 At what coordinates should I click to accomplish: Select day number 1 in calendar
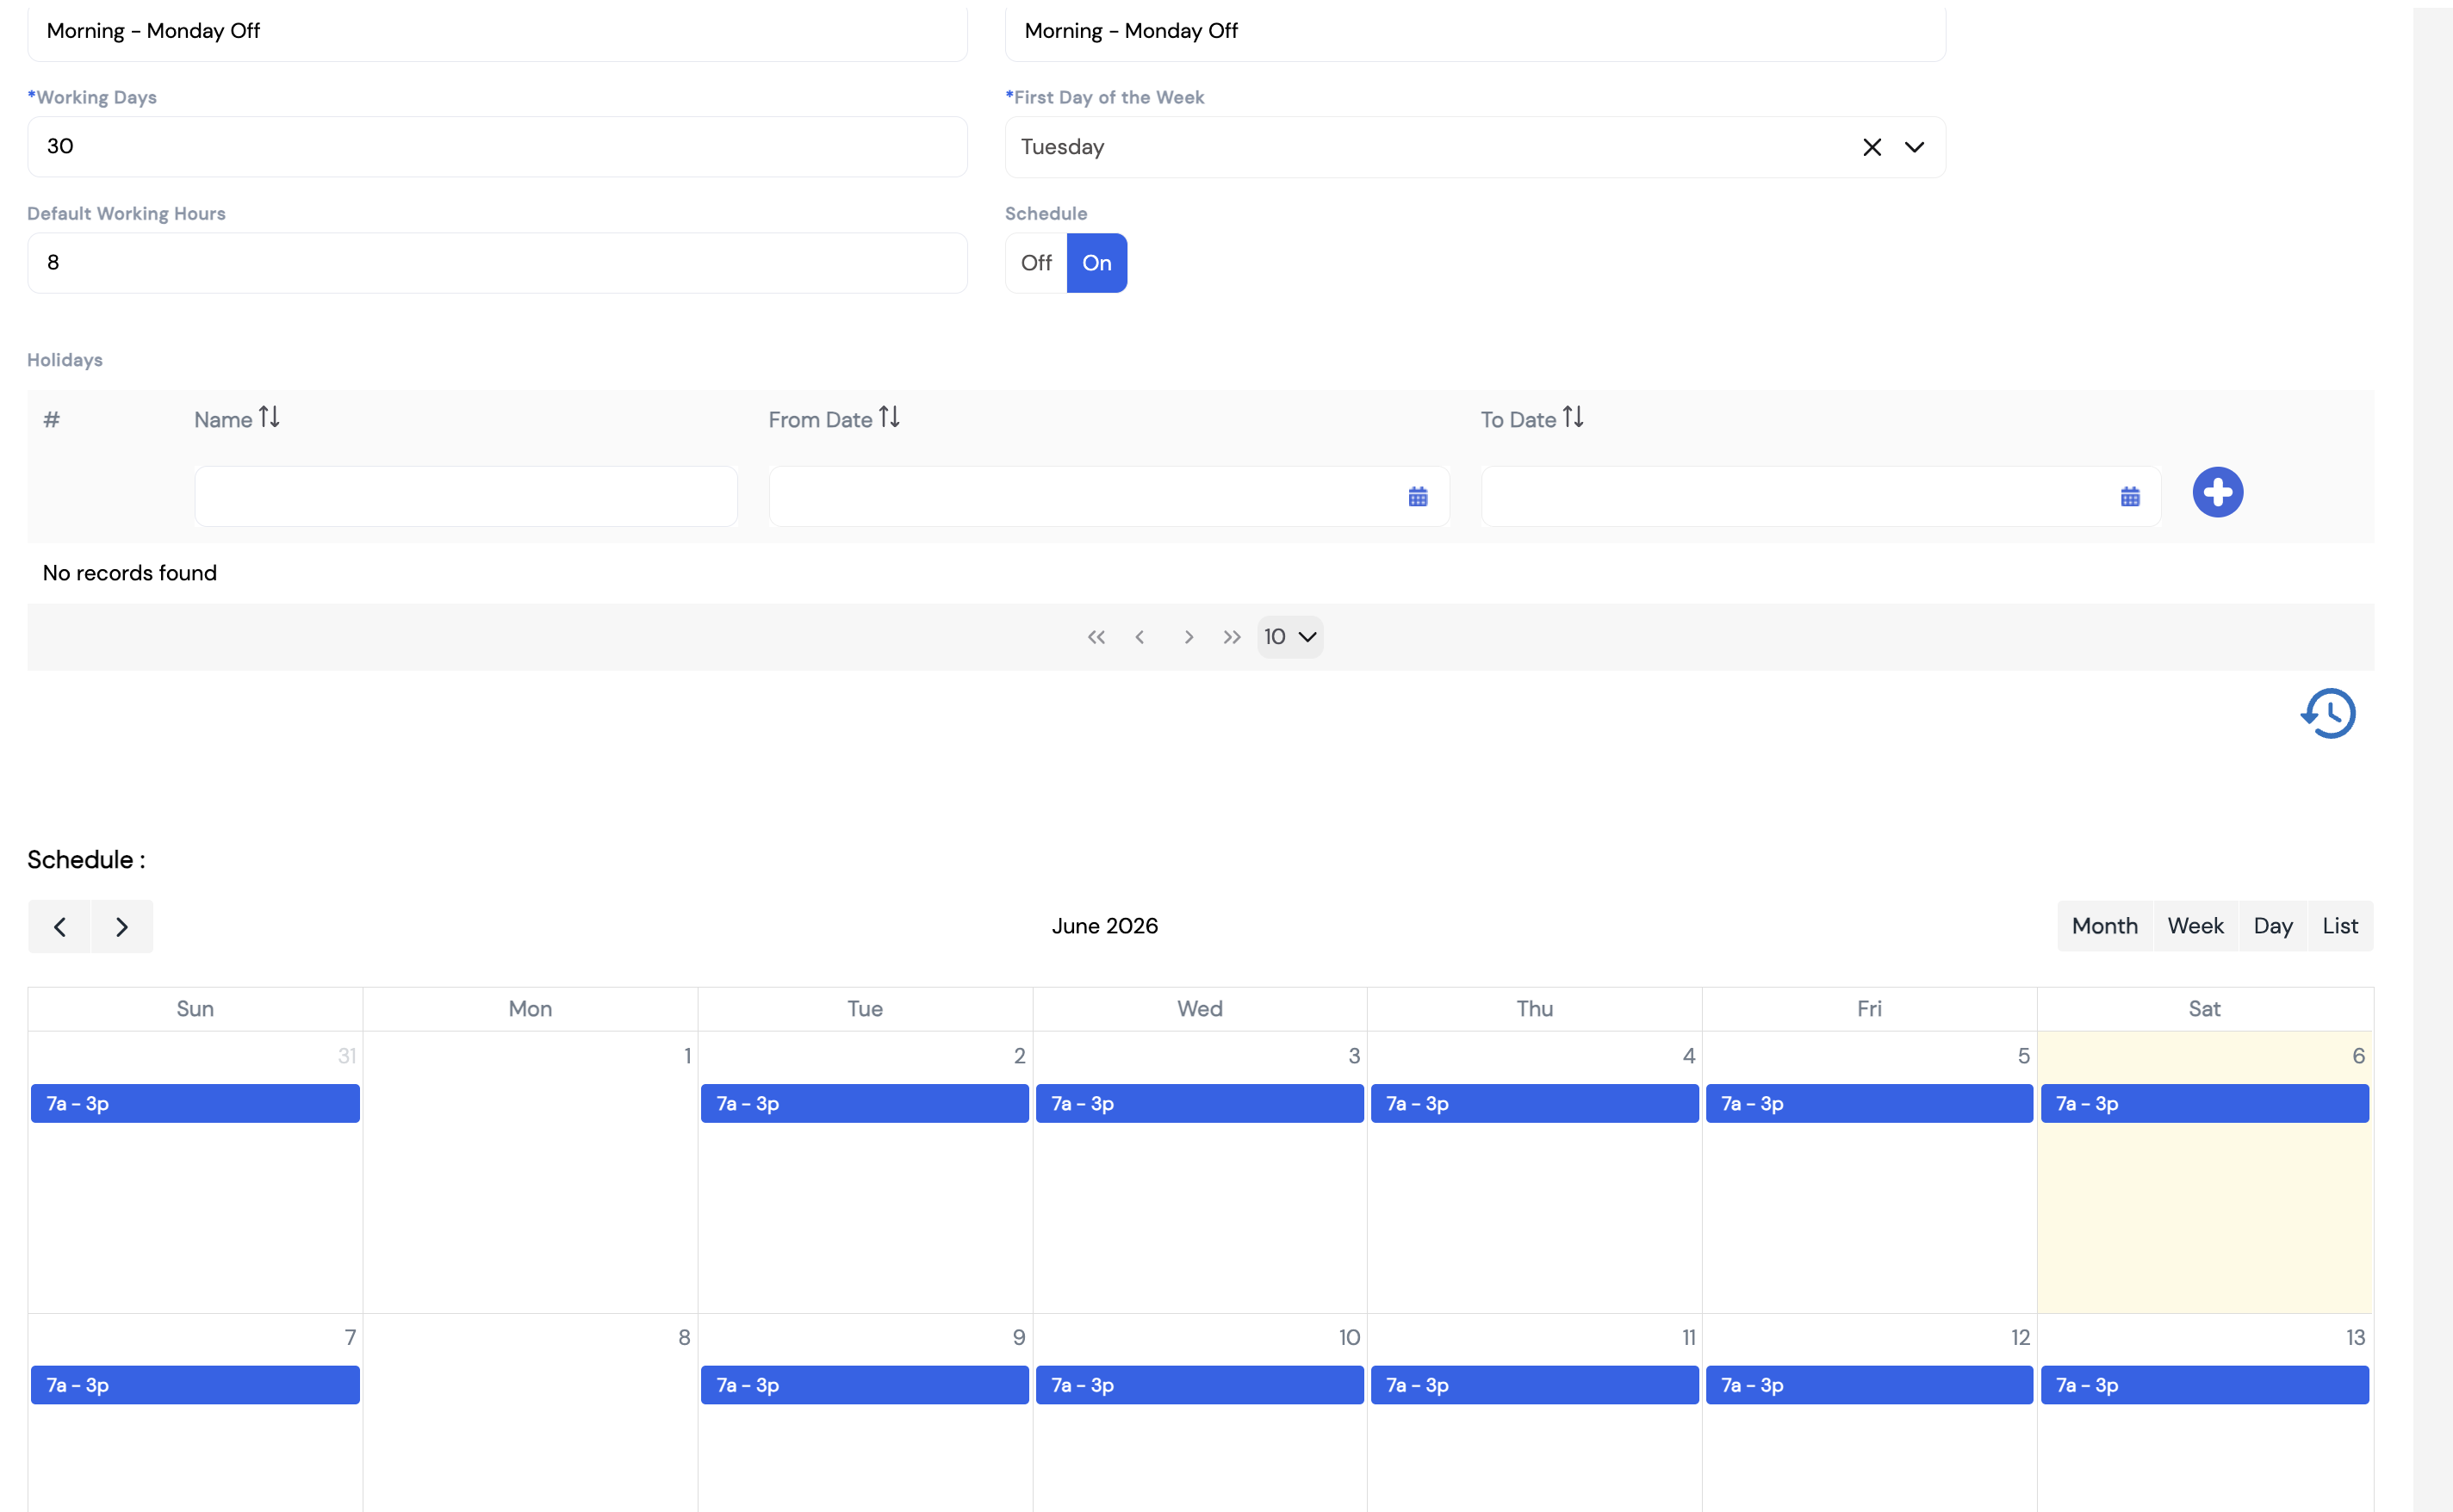(x=687, y=1056)
